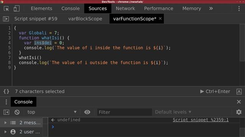
Task: Switch to the Elements tab
Action: click(x=41, y=8)
